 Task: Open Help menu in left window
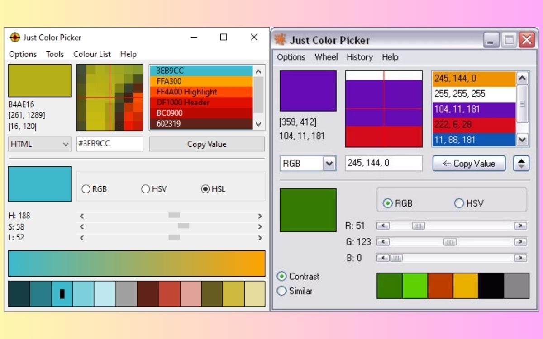click(128, 54)
